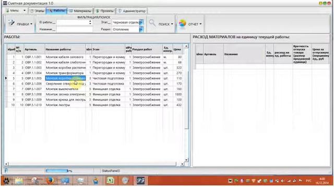Select cell Монтаж трансформатора
Viewport: 334px width, 187px height.
[65, 73]
